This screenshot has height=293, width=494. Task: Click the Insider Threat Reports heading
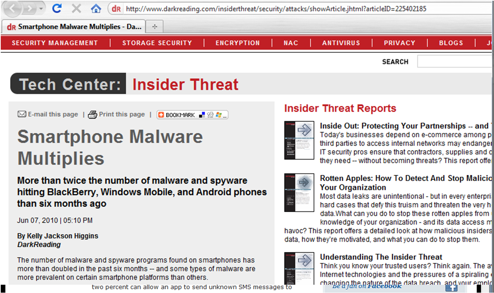click(x=340, y=108)
